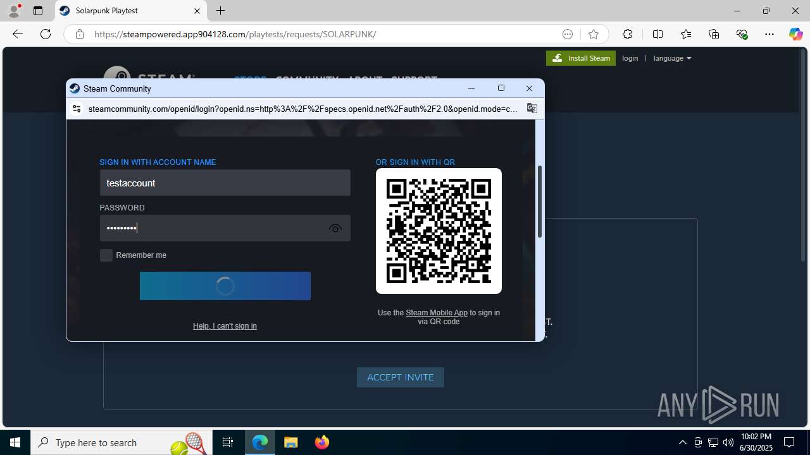This screenshot has height=455, width=810.
Task: View site information lock icon
Action: coord(80,34)
